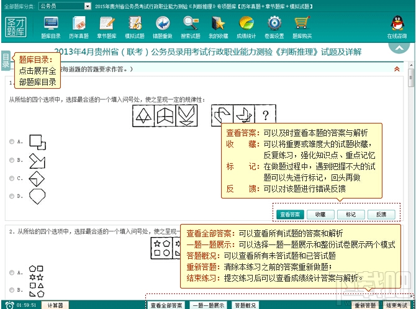Click 一题一题展示 in bottom bar
This screenshot has height=309, width=416.
pos(209,305)
